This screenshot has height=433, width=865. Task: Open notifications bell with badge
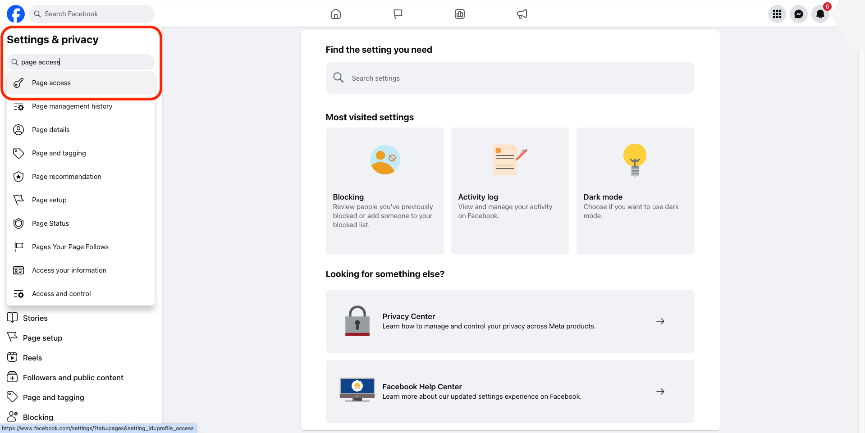coord(820,14)
